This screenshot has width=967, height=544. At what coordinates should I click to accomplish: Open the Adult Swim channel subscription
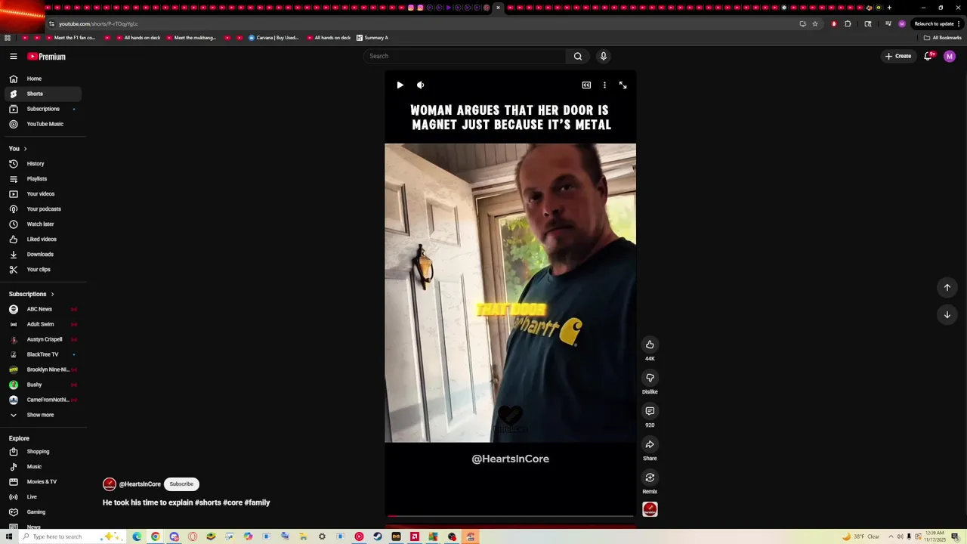[x=43, y=324]
